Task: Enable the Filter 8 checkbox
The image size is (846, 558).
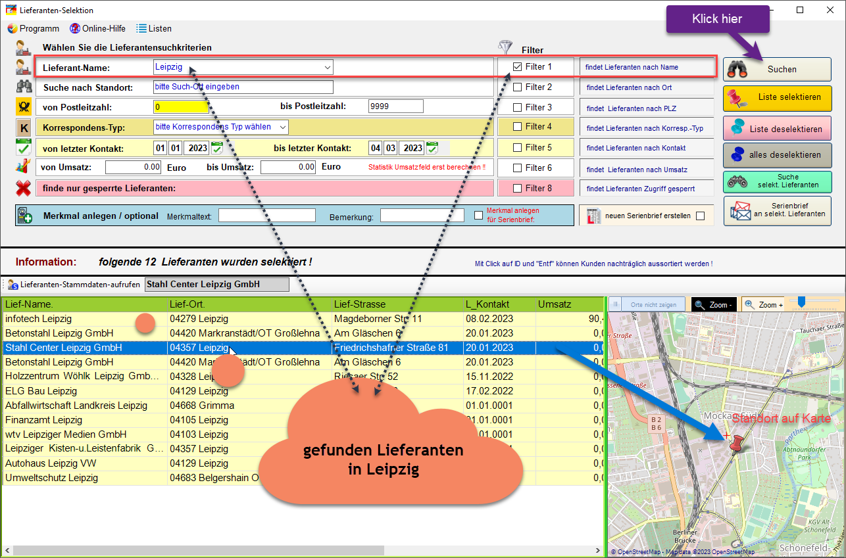Action: (x=518, y=188)
